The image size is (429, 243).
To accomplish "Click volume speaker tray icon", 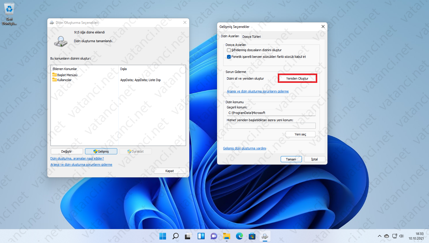I will pyautogui.click(x=401, y=236).
